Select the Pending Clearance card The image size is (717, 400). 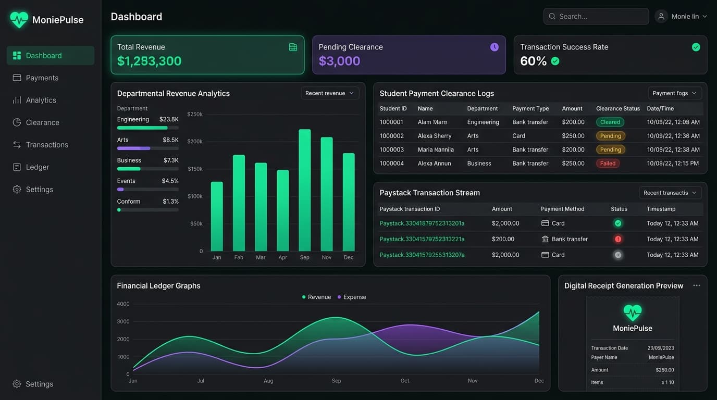409,55
